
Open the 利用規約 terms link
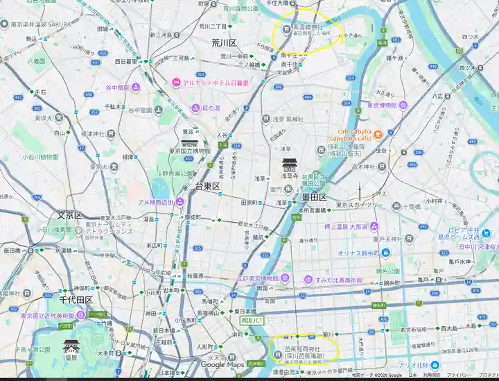pyautogui.click(x=432, y=375)
